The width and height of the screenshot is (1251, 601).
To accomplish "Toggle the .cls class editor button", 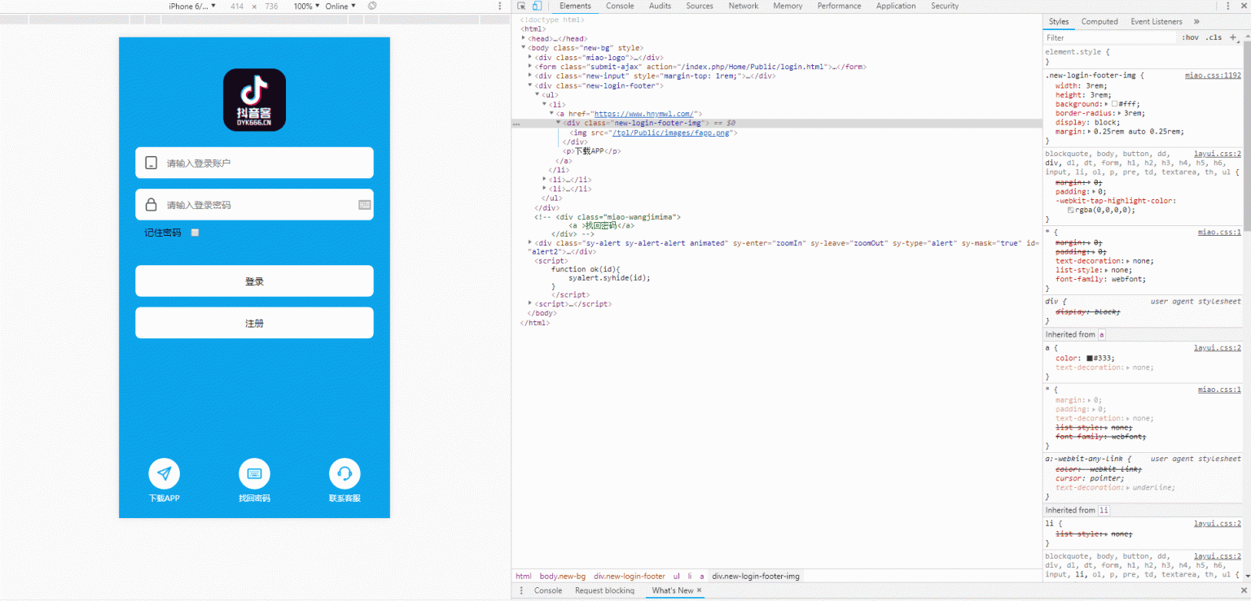I will [1214, 37].
